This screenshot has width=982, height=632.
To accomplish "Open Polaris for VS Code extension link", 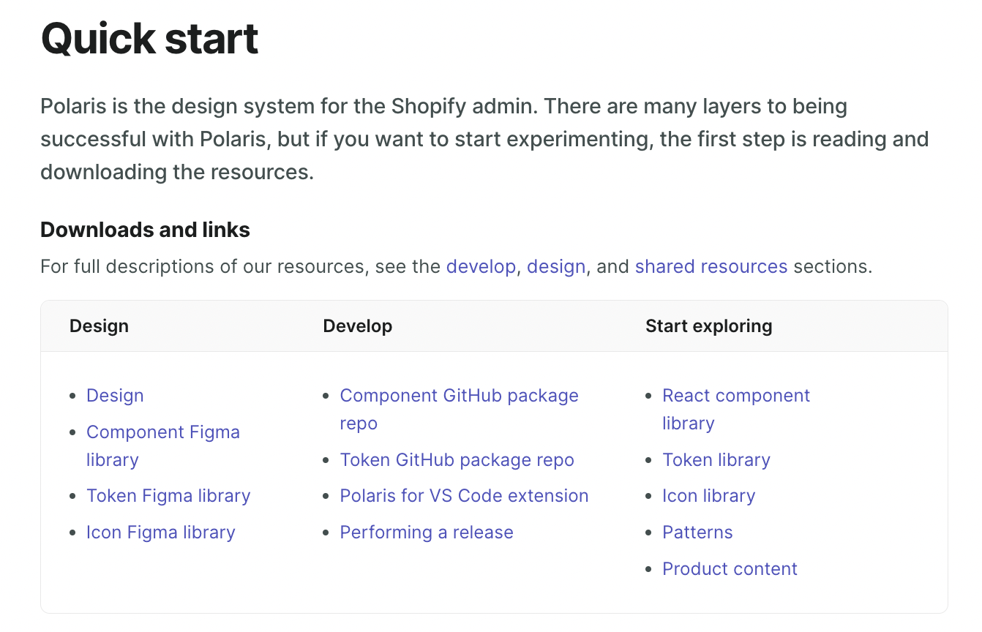I will (x=465, y=496).
